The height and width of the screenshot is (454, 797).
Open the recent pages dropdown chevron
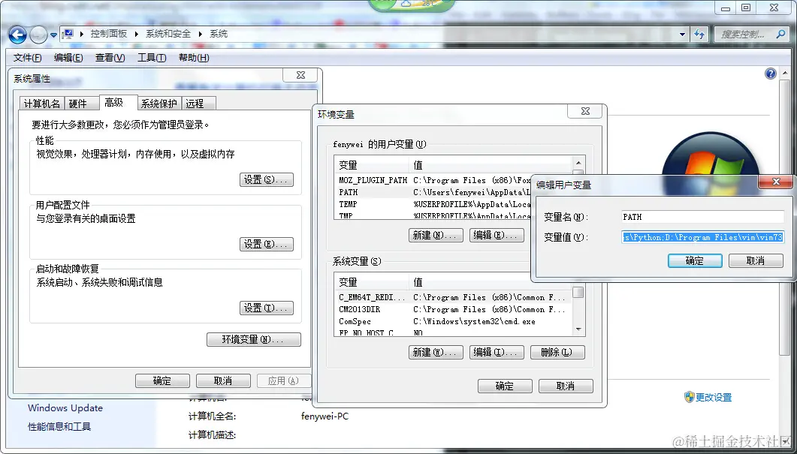(52, 35)
